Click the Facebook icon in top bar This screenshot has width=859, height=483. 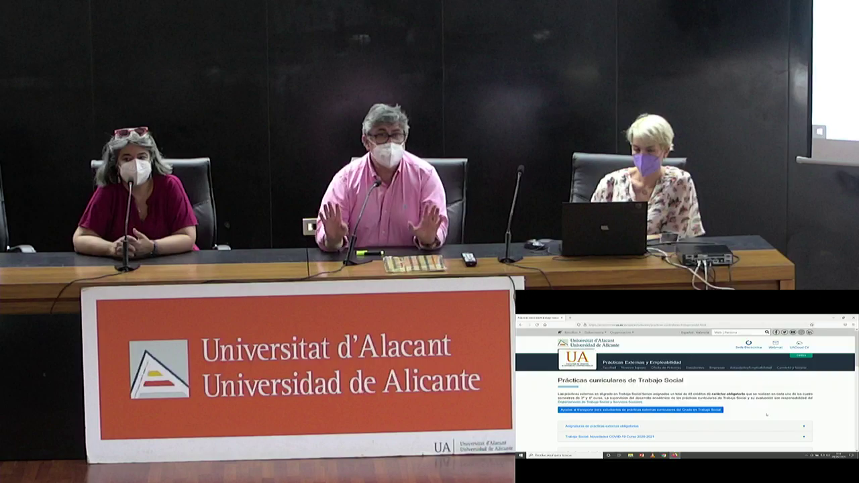776,332
